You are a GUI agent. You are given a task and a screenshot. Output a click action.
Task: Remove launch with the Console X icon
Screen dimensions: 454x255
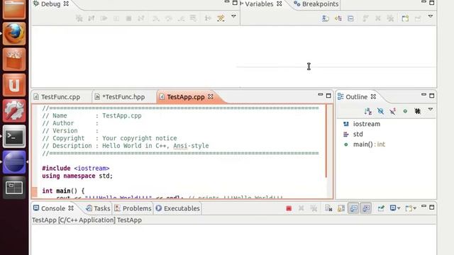pyautogui.click(x=301, y=208)
